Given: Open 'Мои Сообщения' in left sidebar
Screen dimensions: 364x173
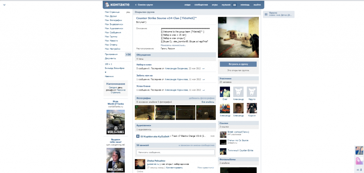Looking at the screenshot, I should tap(113, 32).
